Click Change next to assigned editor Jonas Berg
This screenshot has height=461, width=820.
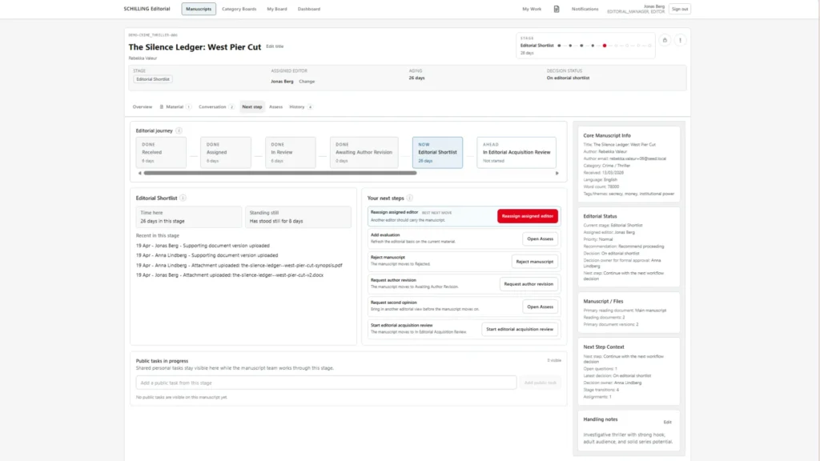(307, 82)
